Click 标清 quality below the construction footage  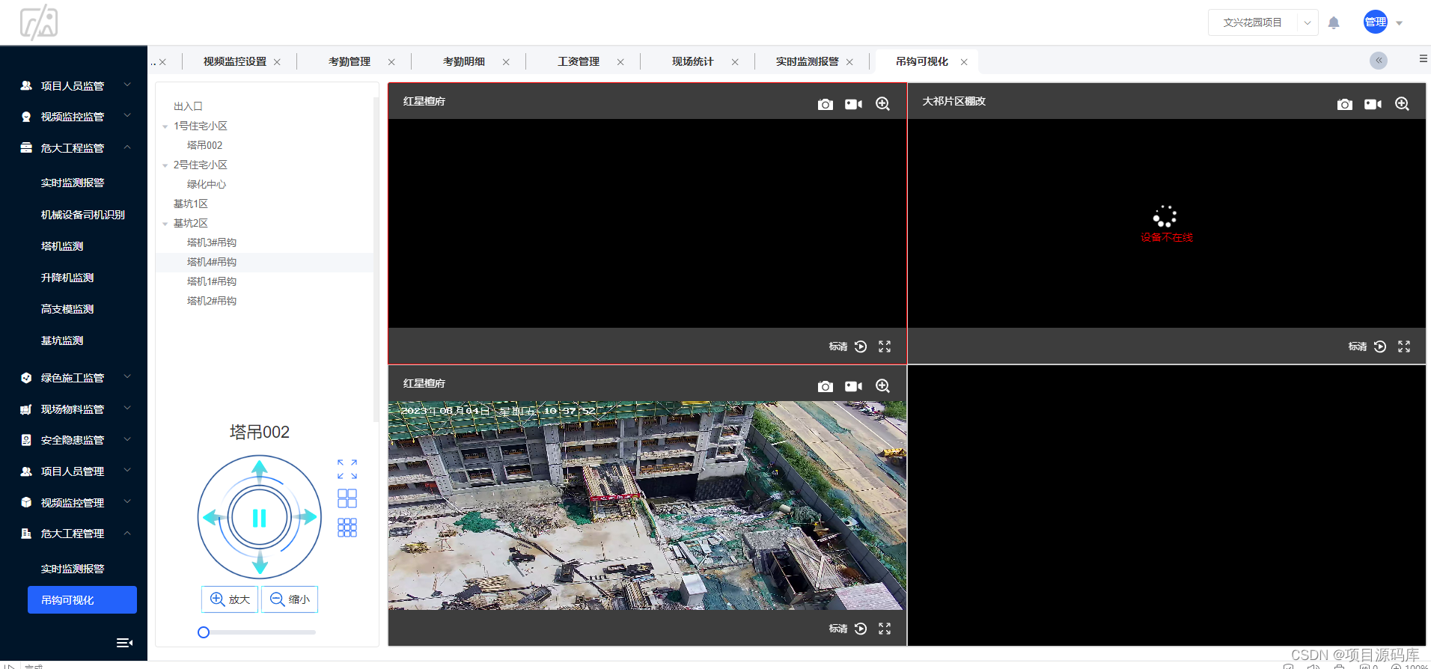(x=837, y=629)
